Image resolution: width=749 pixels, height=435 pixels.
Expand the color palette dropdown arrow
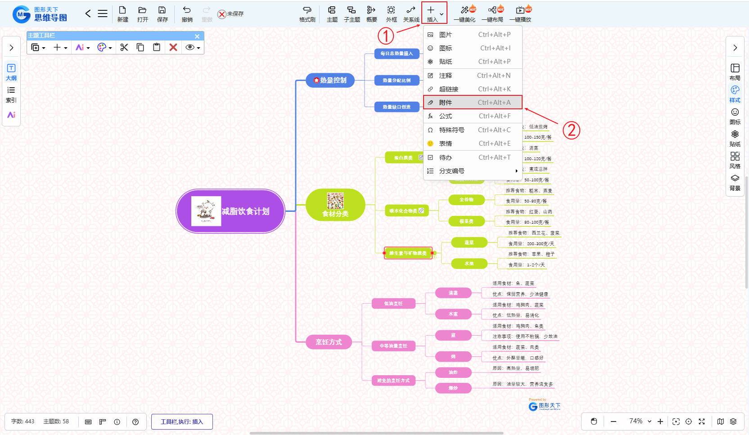110,48
